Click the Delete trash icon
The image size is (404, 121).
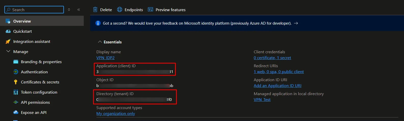coord(95,10)
